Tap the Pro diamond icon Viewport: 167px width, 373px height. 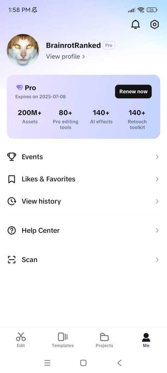point(19,88)
